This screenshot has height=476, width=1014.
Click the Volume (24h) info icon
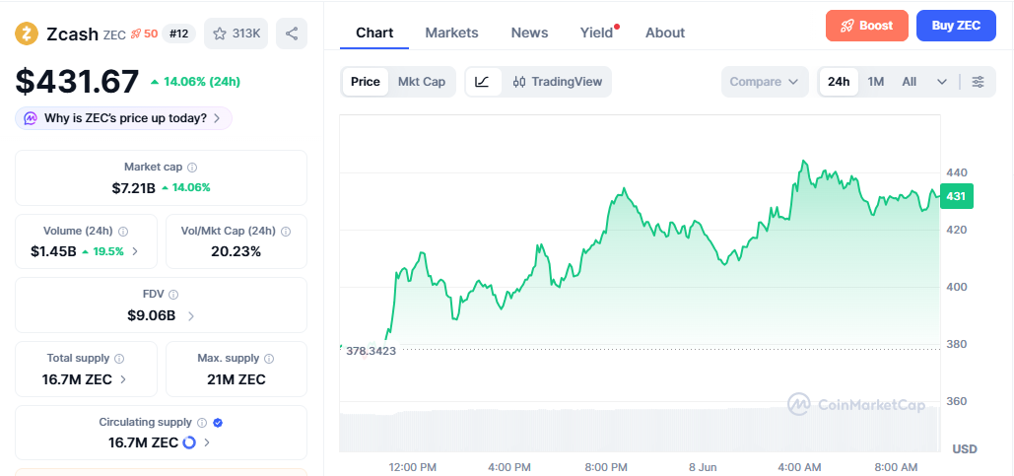[123, 231]
